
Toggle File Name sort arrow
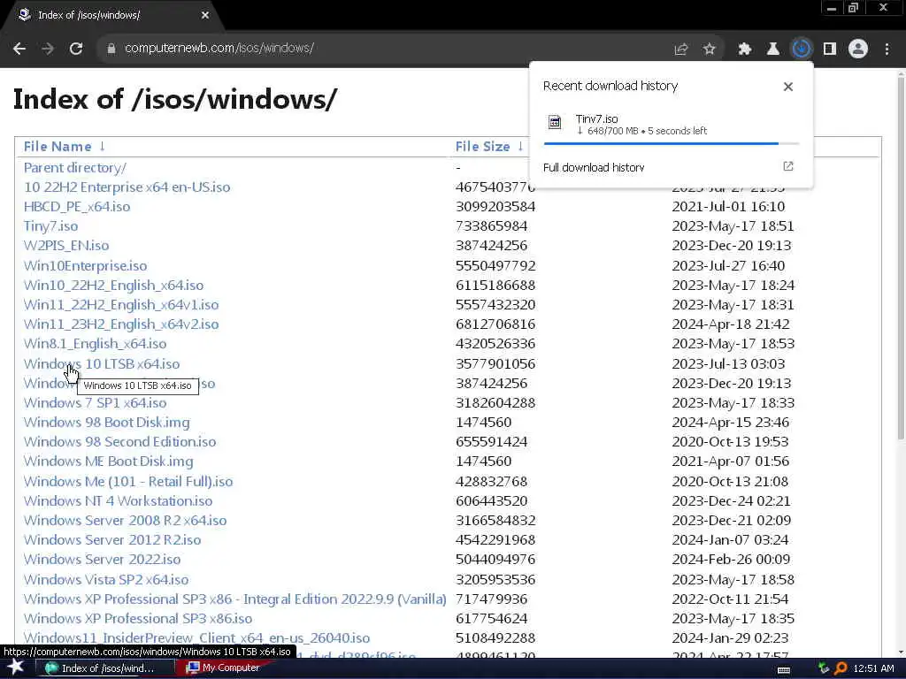pyautogui.click(x=103, y=146)
